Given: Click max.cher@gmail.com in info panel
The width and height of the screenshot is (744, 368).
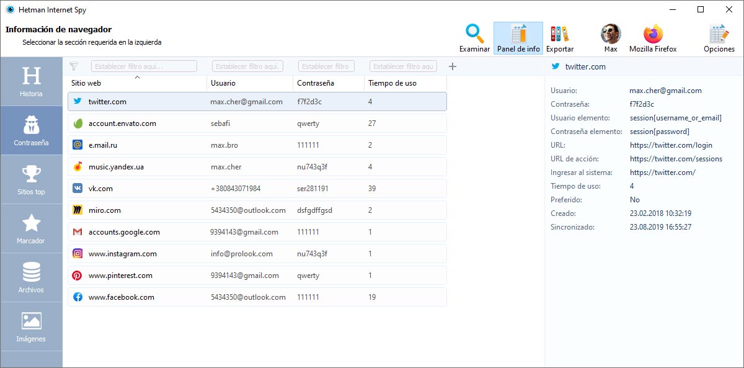Looking at the screenshot, I should point(665,91).
